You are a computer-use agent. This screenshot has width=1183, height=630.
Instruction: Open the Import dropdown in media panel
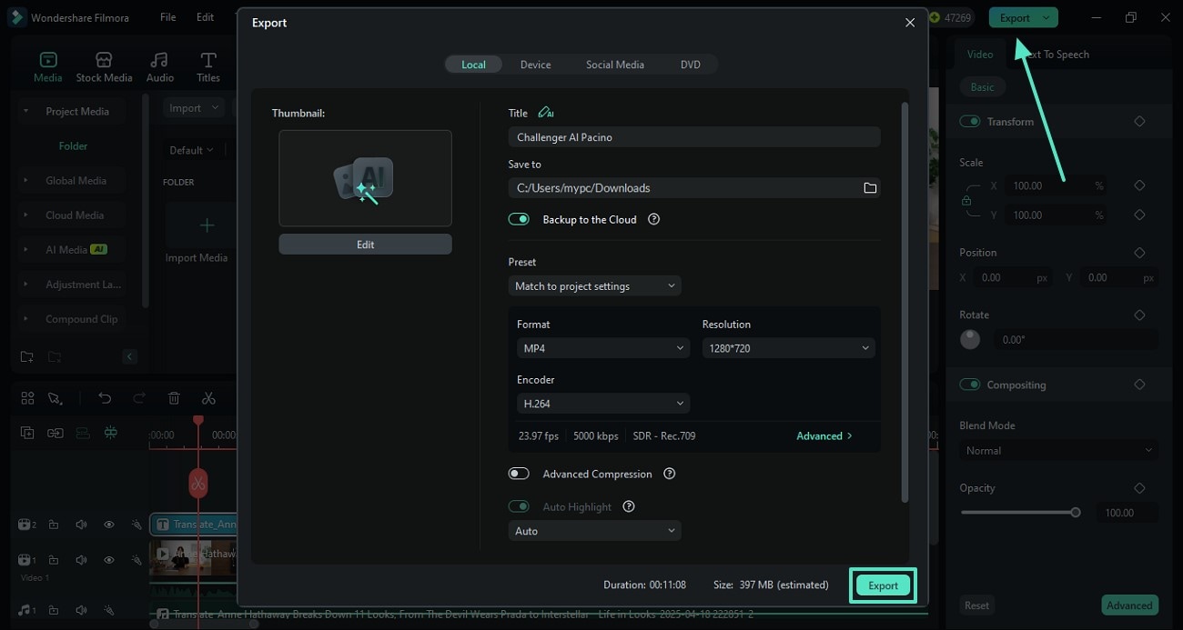[194, 108]
